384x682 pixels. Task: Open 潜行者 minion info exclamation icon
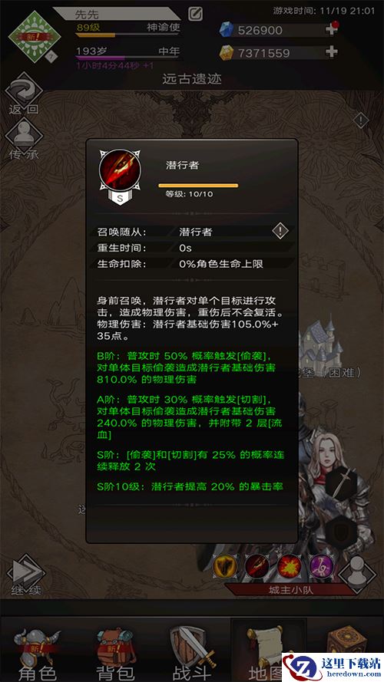click(280, 231)
